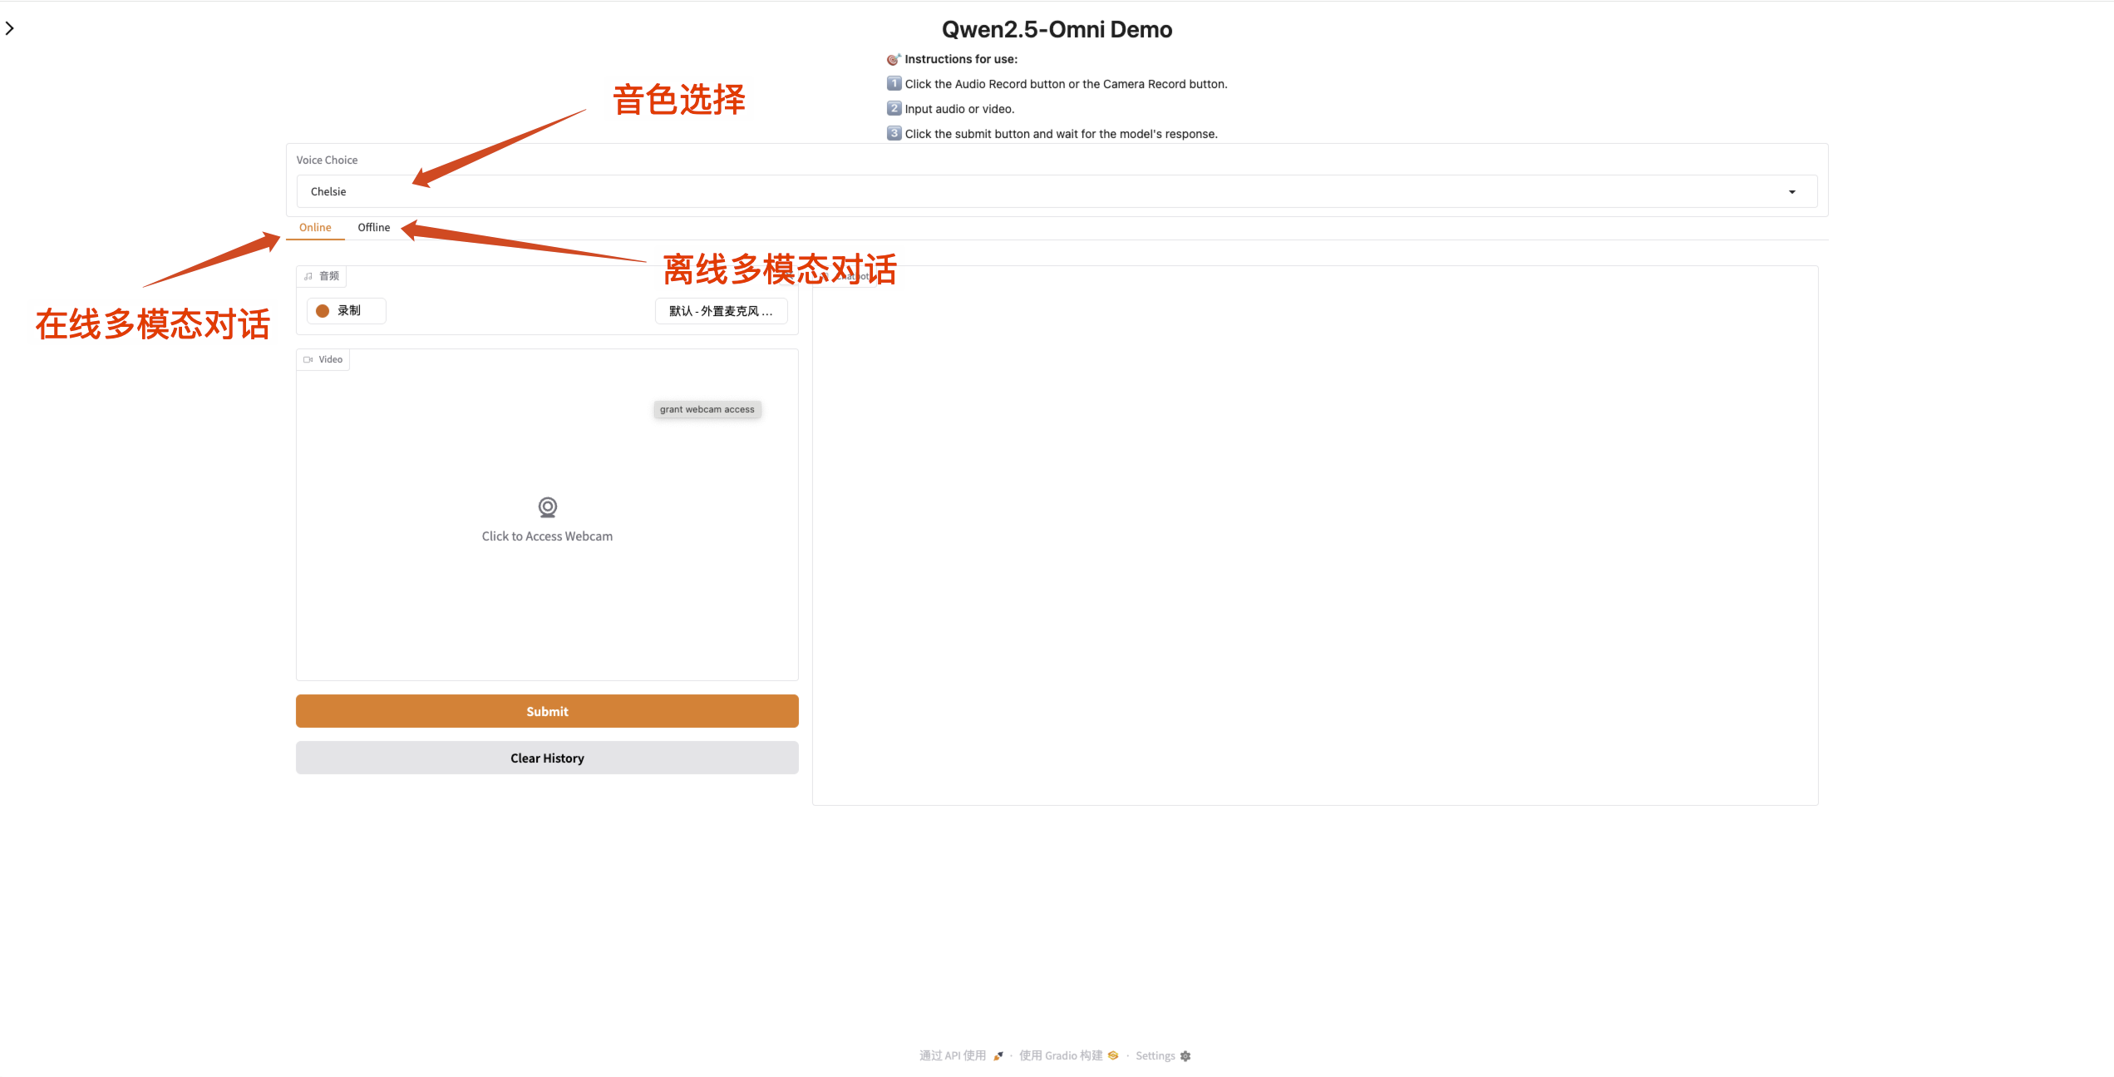Click the grant webcam access tooltip

click(x=707, y=409)
